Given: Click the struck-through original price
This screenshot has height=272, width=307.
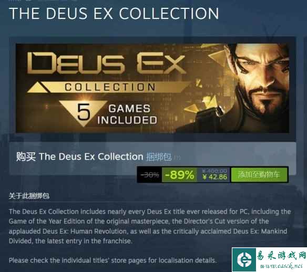Looking at the screenshot, I should click(214, 171).
